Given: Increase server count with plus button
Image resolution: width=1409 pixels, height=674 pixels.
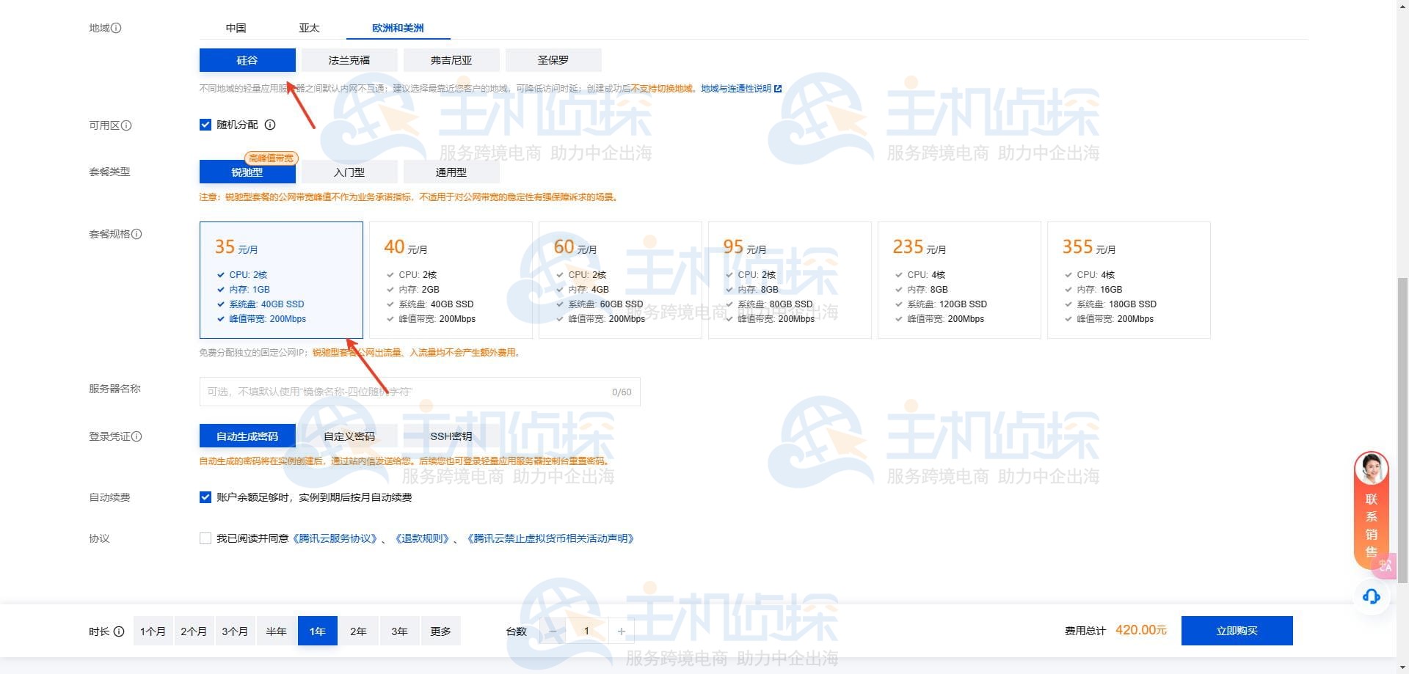Looking at the screenshot, I should [622, 631].
